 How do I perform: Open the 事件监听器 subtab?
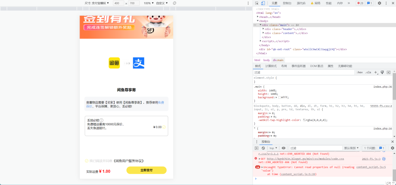298,66
